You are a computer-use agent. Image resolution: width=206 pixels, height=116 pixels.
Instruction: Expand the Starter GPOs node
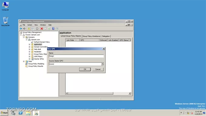29,59
